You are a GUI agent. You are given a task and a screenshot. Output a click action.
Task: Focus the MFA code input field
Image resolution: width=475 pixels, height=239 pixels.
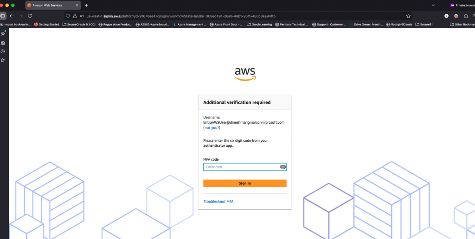245,167
